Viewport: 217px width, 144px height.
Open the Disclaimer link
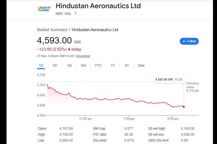point(83,56)
